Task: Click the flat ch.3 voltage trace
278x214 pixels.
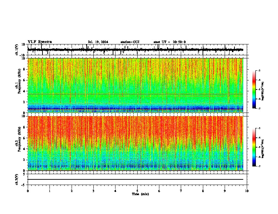Action: (x=135, y=179)
